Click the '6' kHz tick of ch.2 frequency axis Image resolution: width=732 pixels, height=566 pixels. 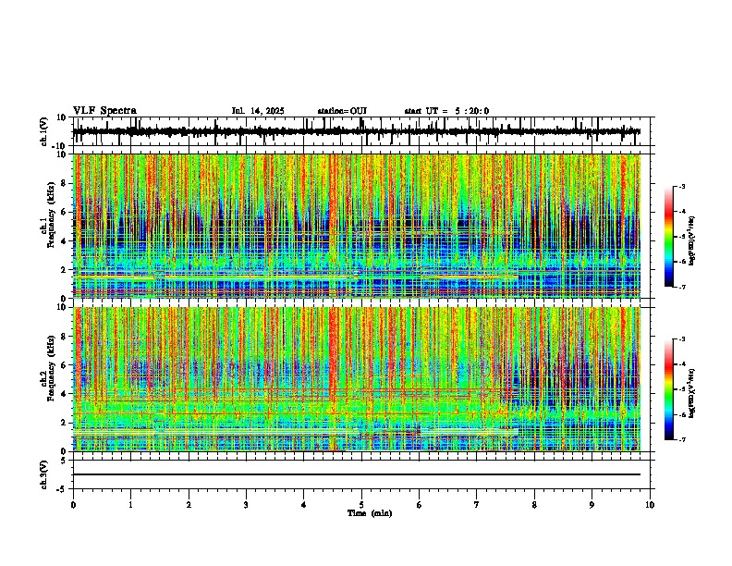pos(65,365)
